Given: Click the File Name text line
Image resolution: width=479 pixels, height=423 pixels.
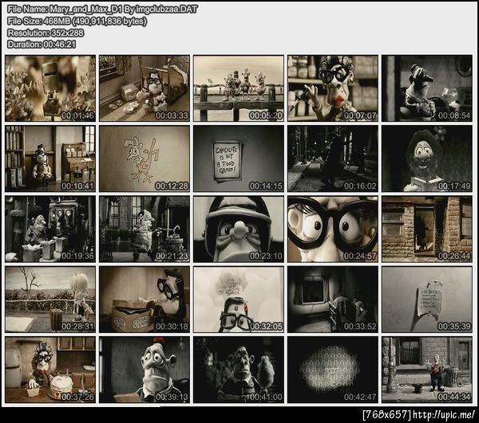Looking at the screenshot, I should pos(102,10).
